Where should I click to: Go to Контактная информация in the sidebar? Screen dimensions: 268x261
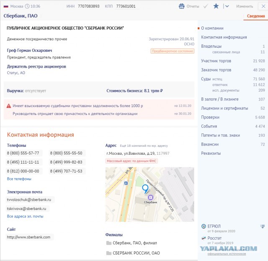click(x=224, y=37)
